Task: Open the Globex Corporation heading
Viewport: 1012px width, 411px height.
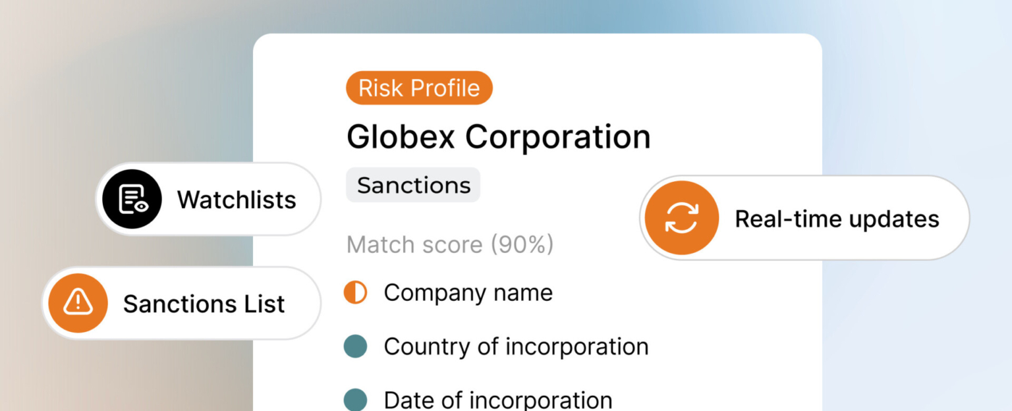Action: 498,137
